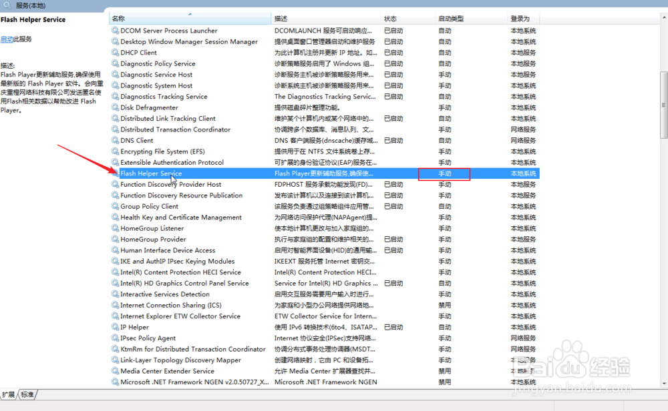
Task: Click gear icon of IKE and AuthIP IPsec Keying Modules
Action: 115,262
